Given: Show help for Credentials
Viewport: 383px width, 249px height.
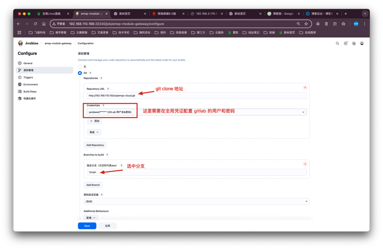Looking at the screenshot, I should tap(103, 106).
